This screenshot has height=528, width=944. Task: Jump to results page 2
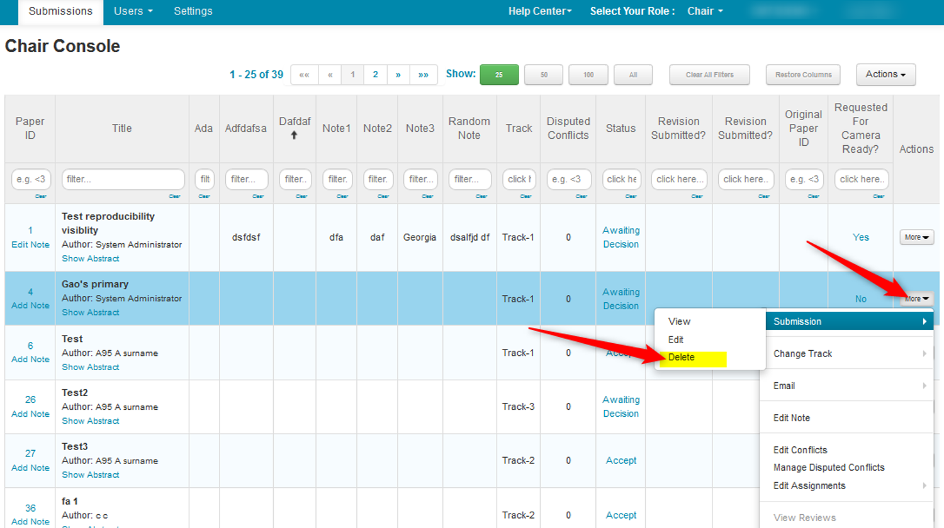[375, 74]
